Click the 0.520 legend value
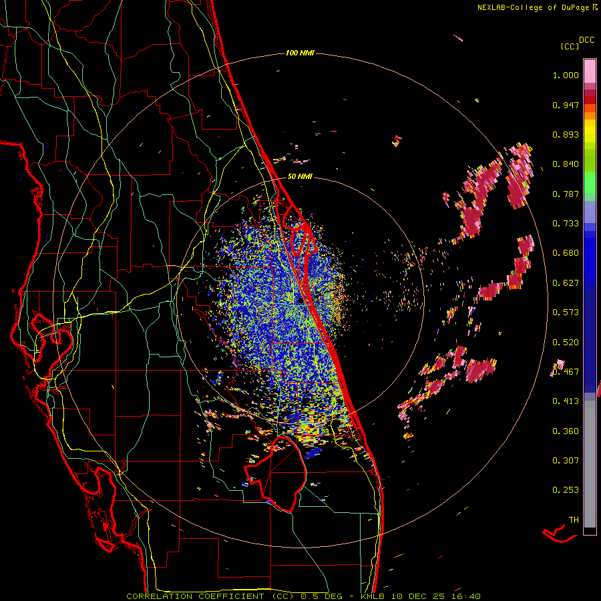The height and width of the screenshot is (601, 601). click(x=566, y=343)
